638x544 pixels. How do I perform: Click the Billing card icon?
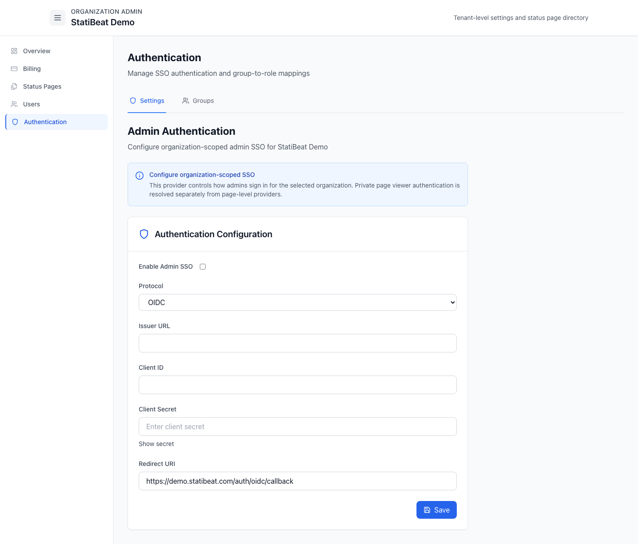14,69
